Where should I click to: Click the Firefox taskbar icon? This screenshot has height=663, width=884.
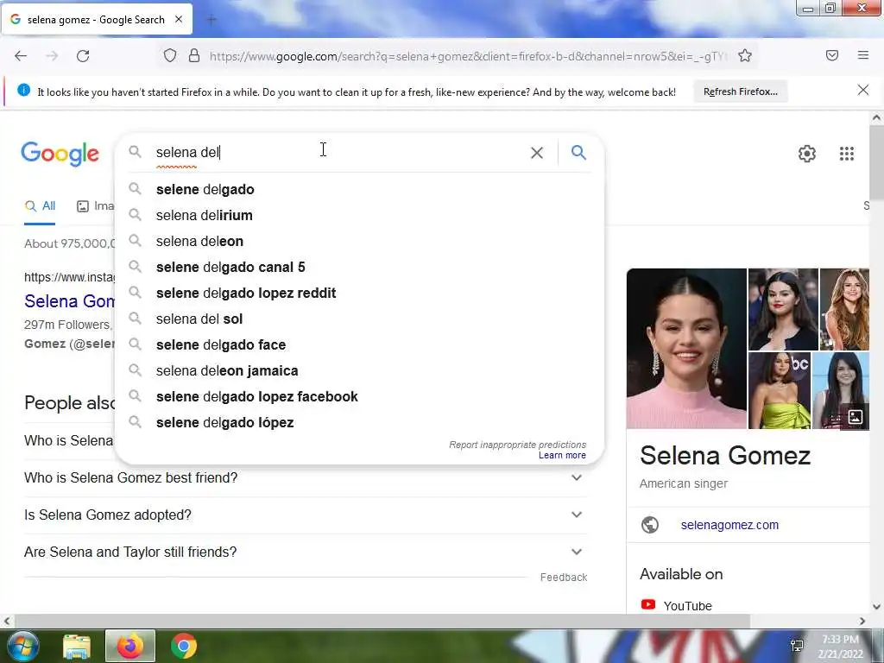tap(129, 646)
